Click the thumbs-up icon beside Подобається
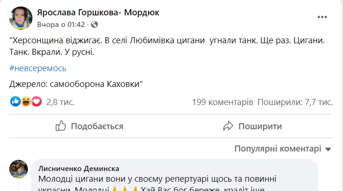Image resolution: width=343 pixels, height=191 pixels. coord(61,126)
